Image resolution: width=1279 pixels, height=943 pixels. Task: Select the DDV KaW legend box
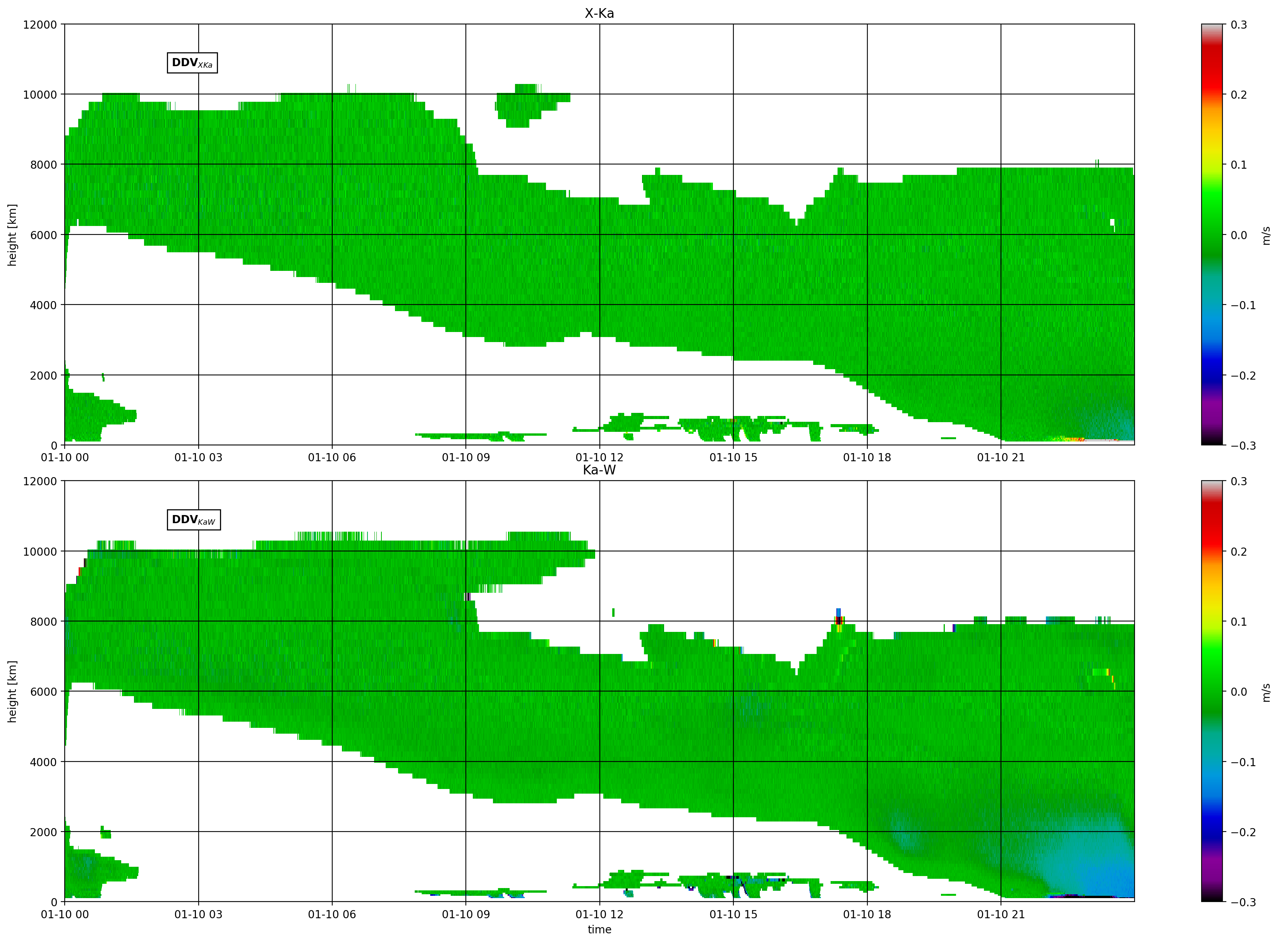coord(194,519)
